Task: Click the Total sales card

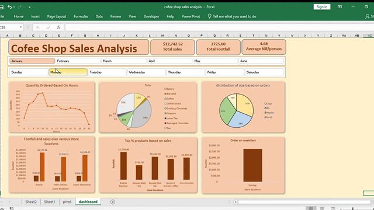Action: [172, 47]
